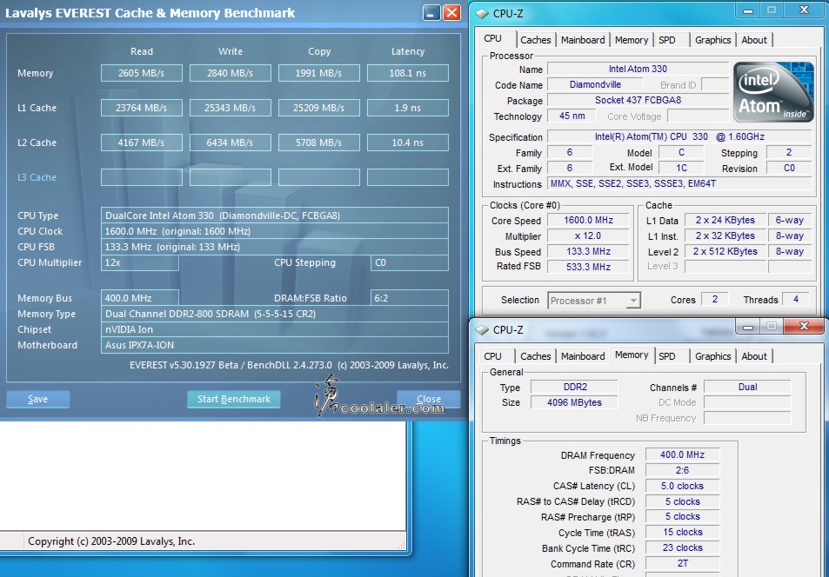Viewport: 829px width, 577px height.
Task: Click the Memory Latency value 108.1 ns
Action: (x=408, y=73)
